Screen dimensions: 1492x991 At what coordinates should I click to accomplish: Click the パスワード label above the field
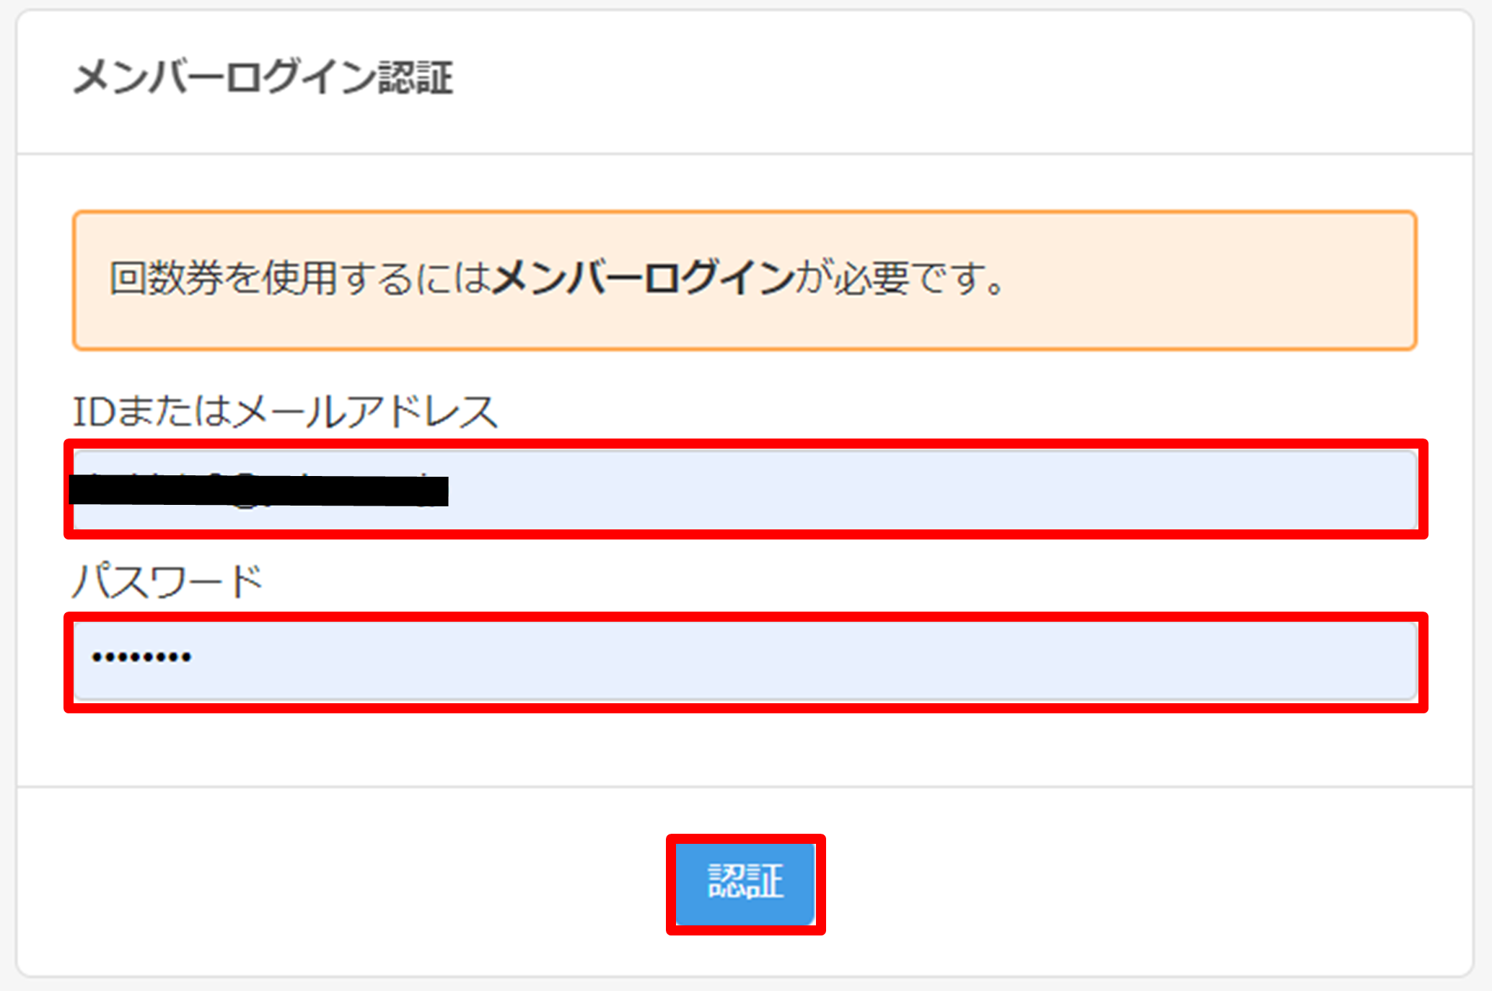pos(167,581)
